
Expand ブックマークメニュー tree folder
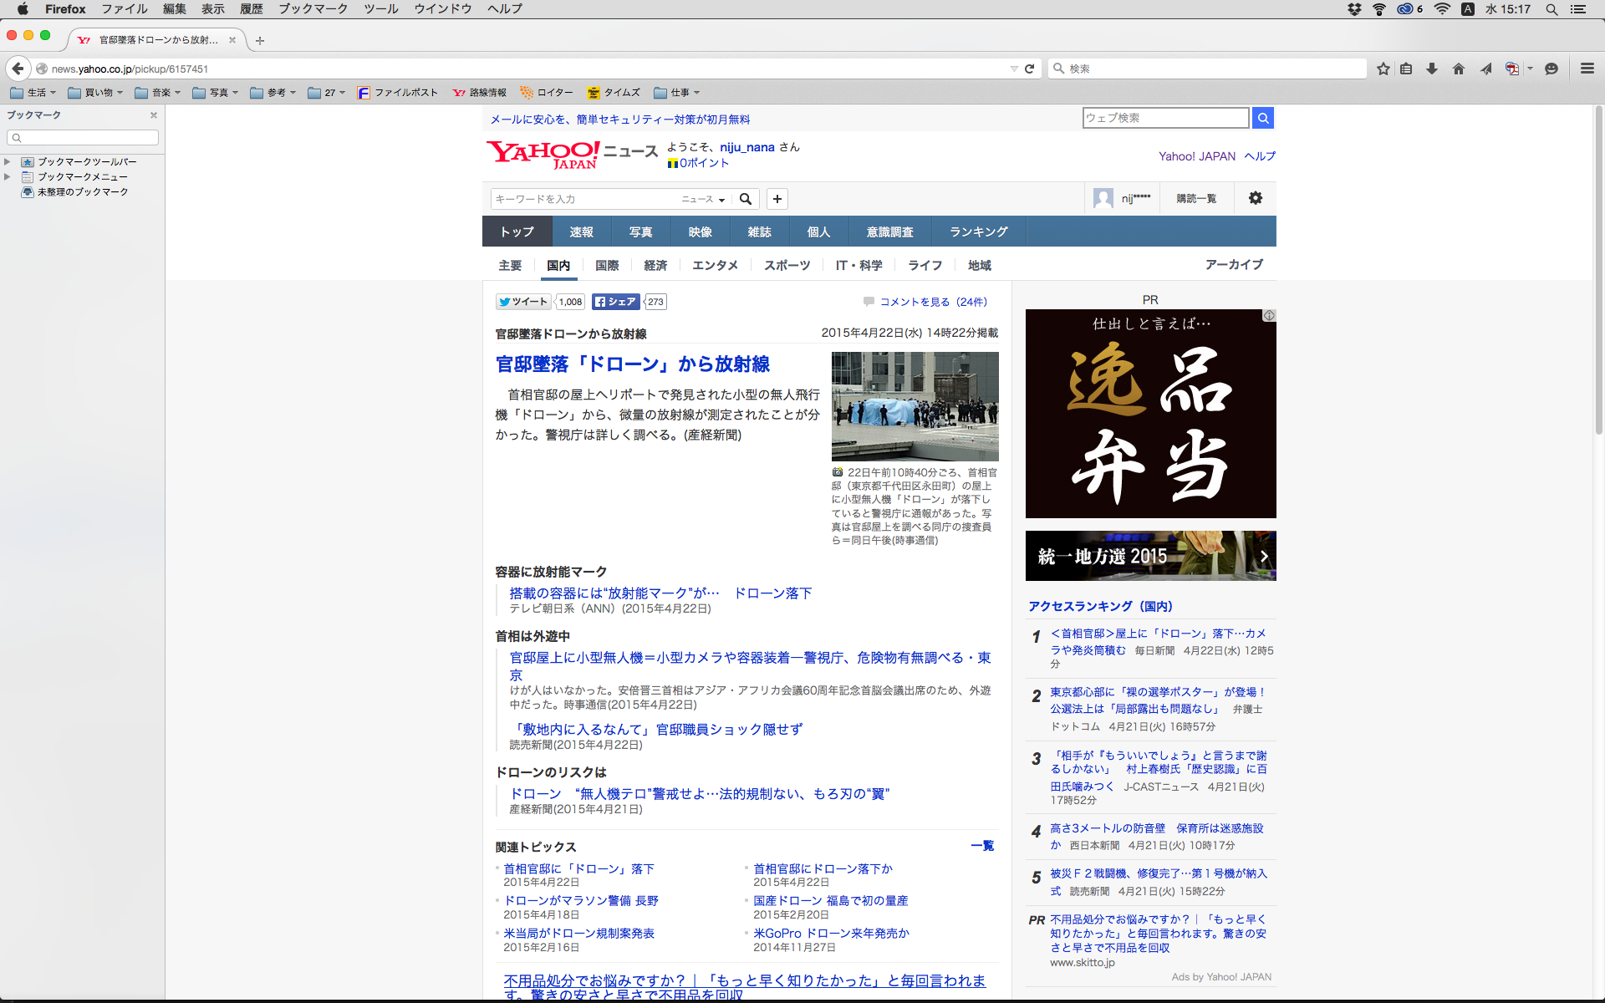click(x=8, y=177)
